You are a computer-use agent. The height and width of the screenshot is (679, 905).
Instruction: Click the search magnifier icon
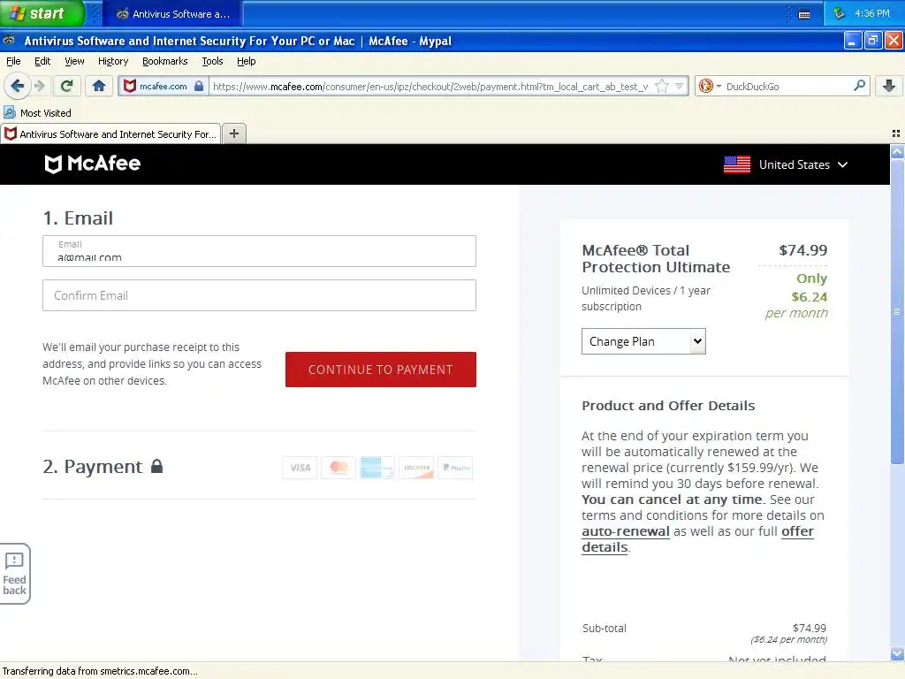coord(859,86)
